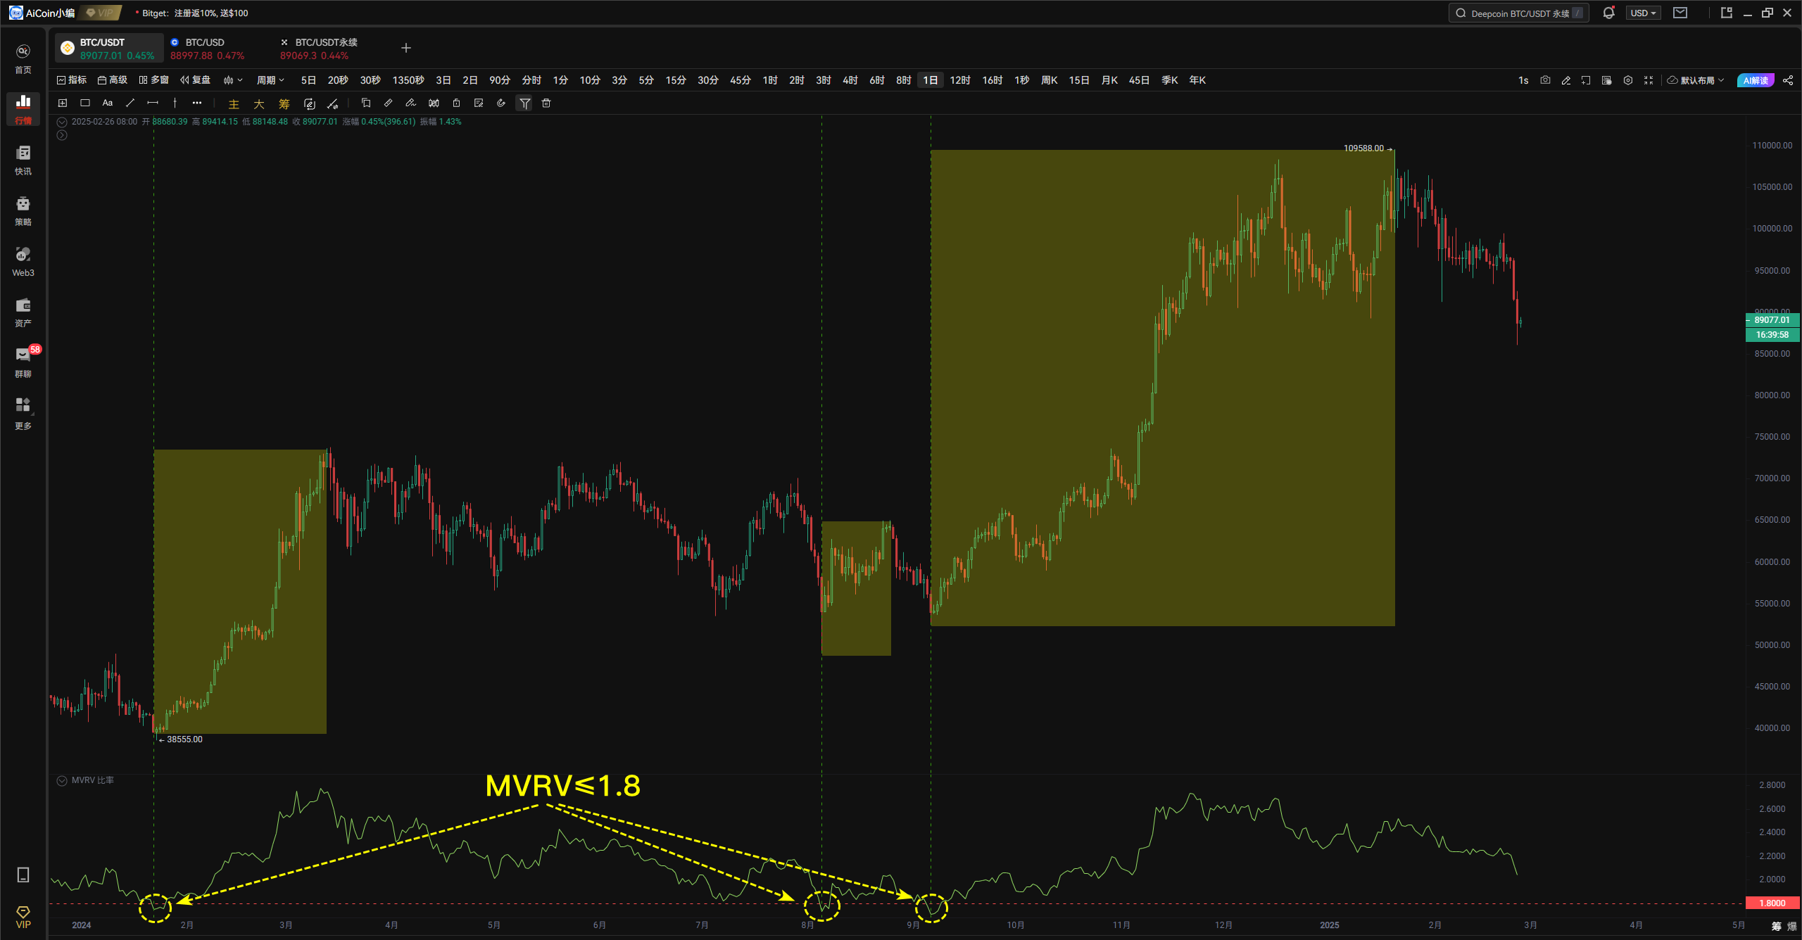Toggle the 筹 chip distribution indicator
Screen dimensions: 1802x940
tap(284, 103)
